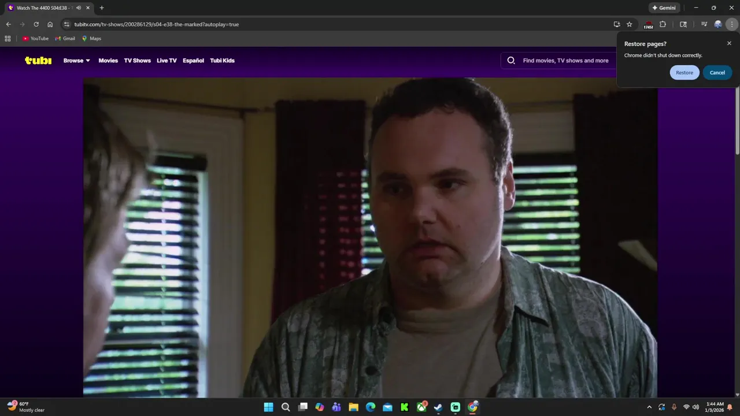This screenshot has width=740, height=416.
Task: Open the weather widget showing 60°F
Action: click(x=26, y=407)
